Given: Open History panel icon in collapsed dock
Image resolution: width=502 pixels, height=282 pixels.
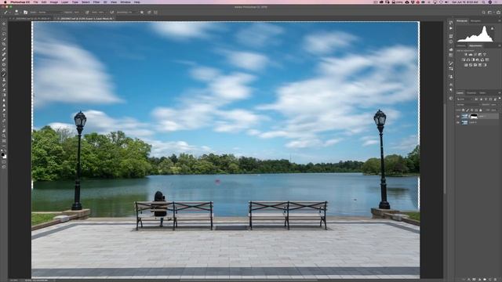Looking at the screenshot, I should [451, 23].
